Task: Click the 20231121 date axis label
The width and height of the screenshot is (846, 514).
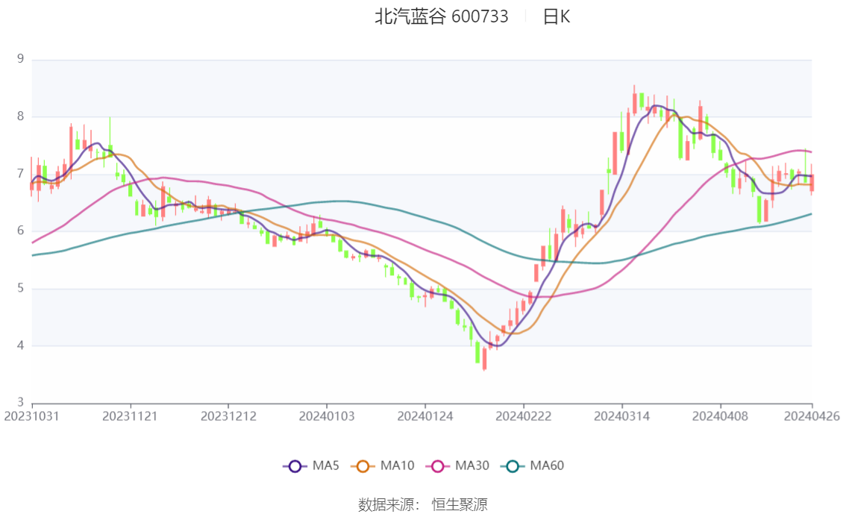Action: pyautogui.click(x=130, y=416)
